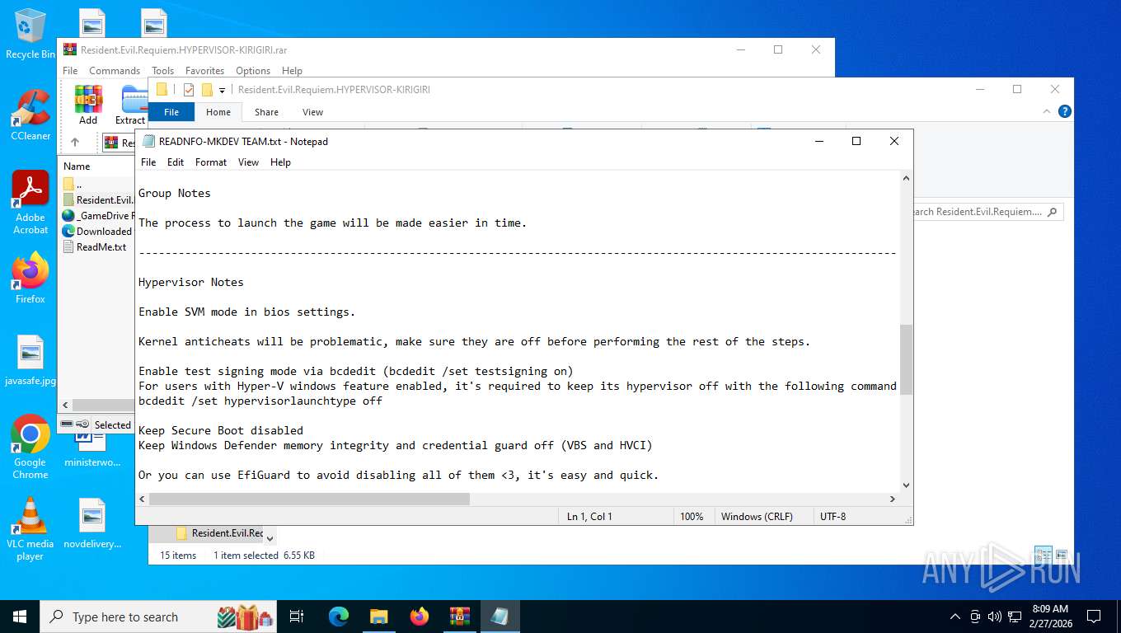Open the Recycle Bin desktop icon
The image size is (1121, 633).
pyautogui.click(x=30, y=35)
